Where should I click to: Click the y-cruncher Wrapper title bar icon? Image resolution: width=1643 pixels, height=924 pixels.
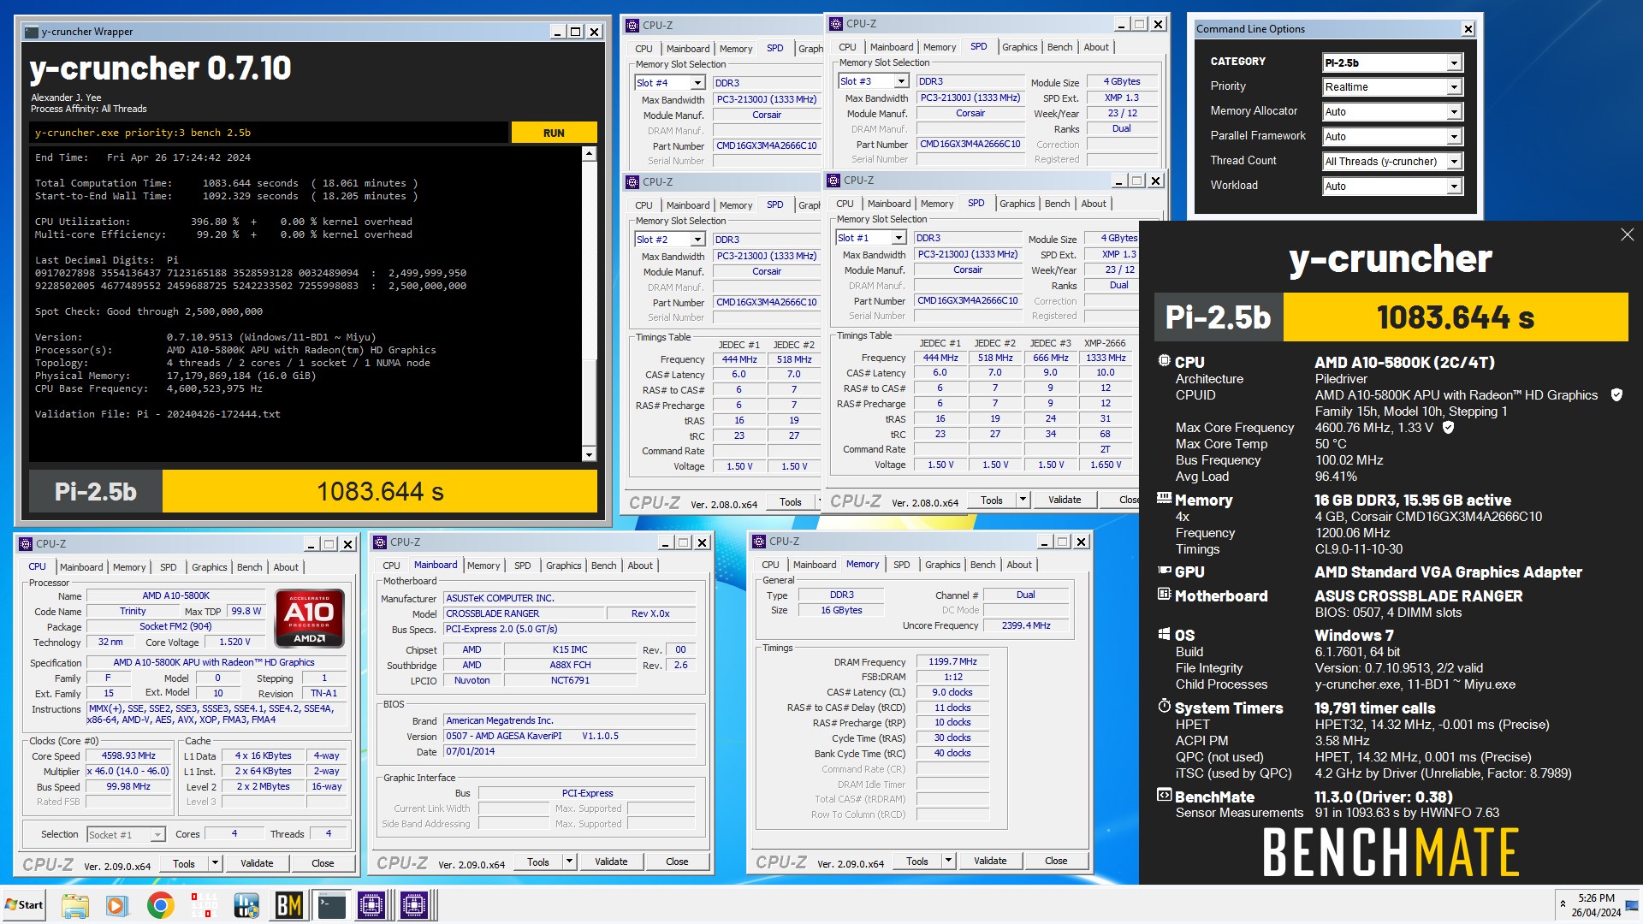tap(32, 32)
